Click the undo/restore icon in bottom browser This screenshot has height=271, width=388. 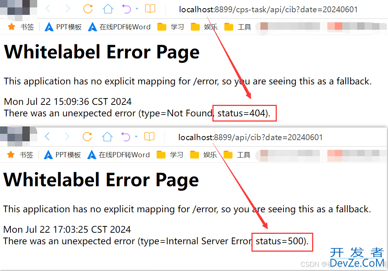pyautogui.click(x=126, y=137)
